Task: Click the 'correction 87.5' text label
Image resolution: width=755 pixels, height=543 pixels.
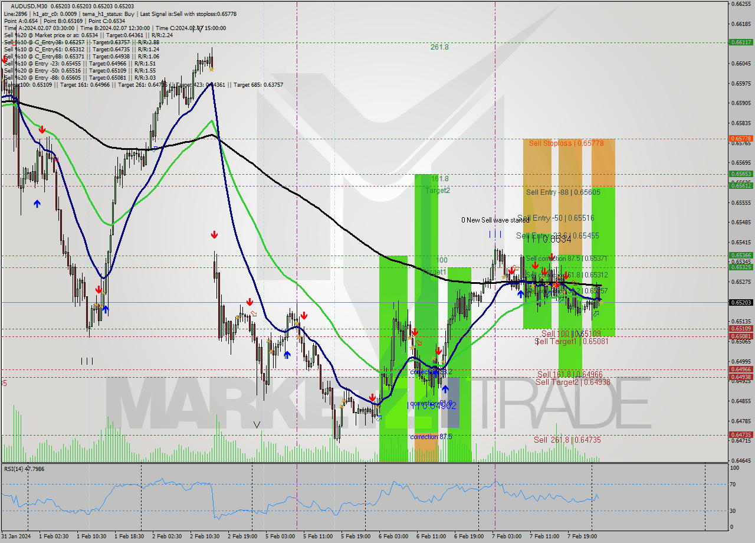Action: [431, 437]
